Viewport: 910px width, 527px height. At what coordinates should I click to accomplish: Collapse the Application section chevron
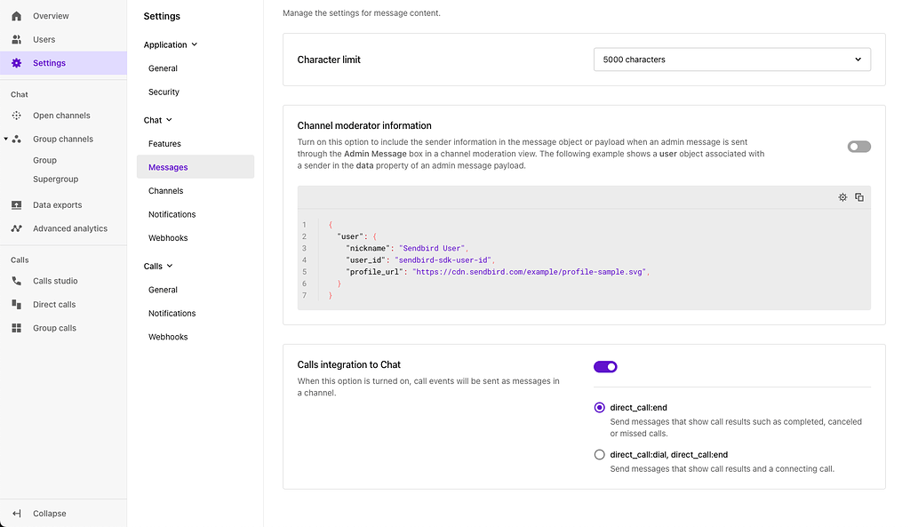[x=195, y=44]
